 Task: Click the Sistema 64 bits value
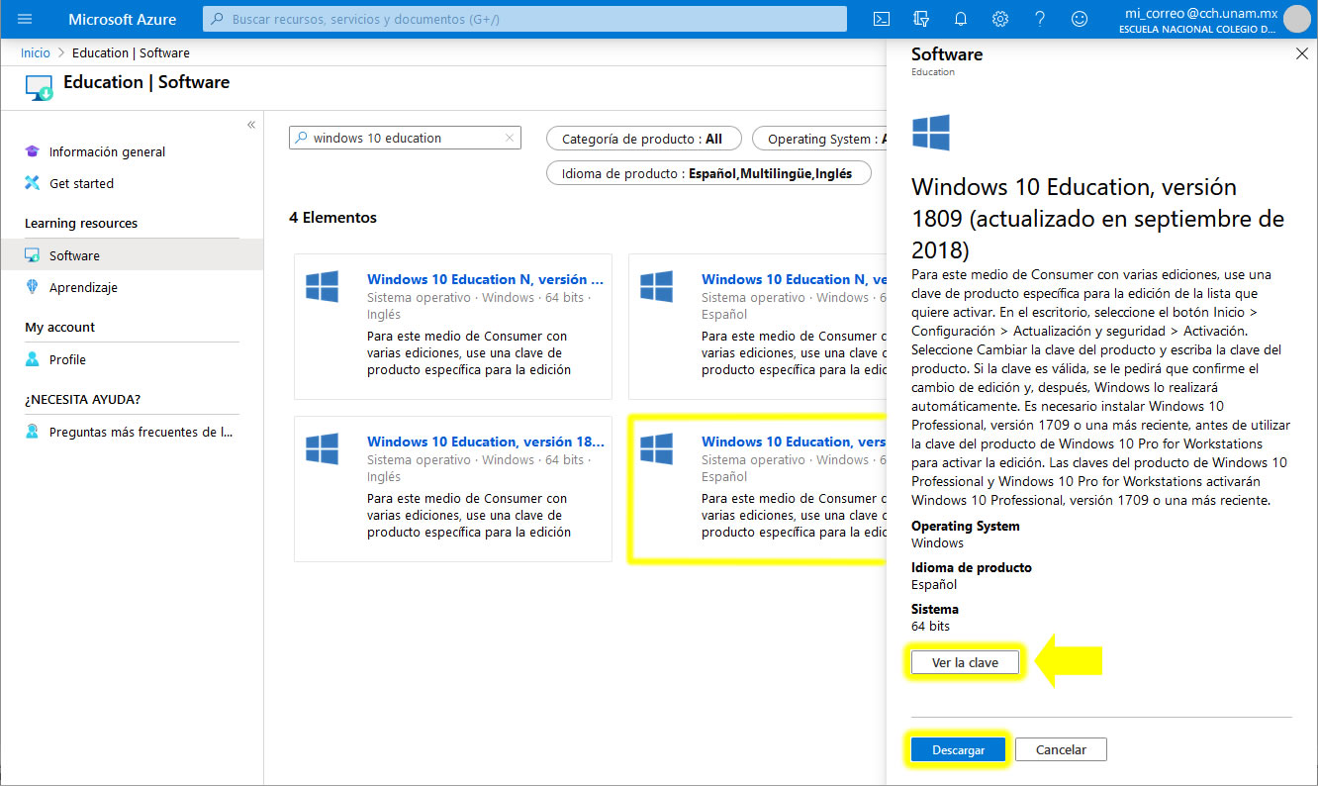[930, 626]
